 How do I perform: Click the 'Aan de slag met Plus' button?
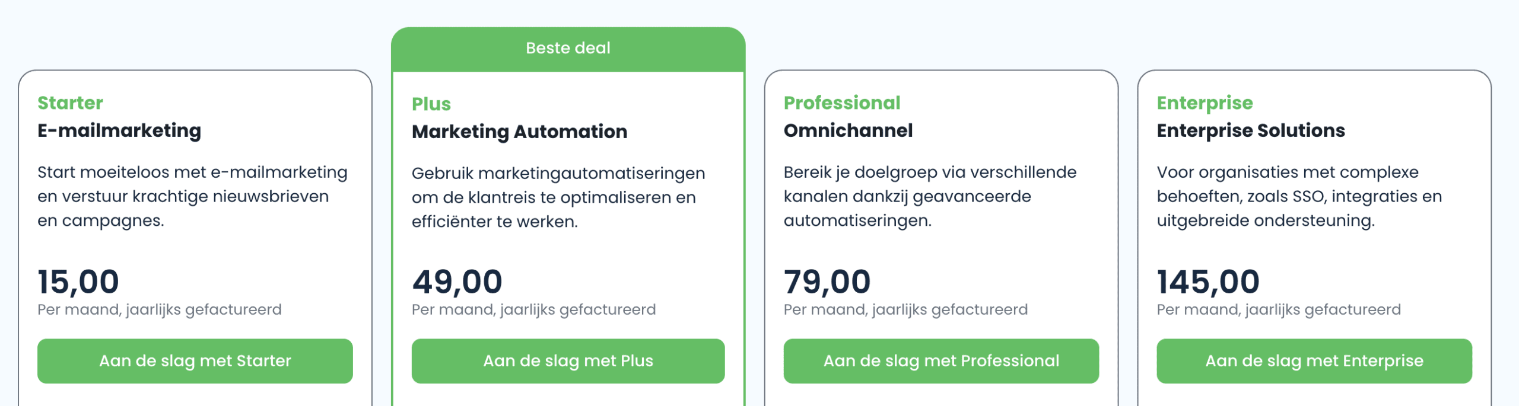[x=568, y=360]
